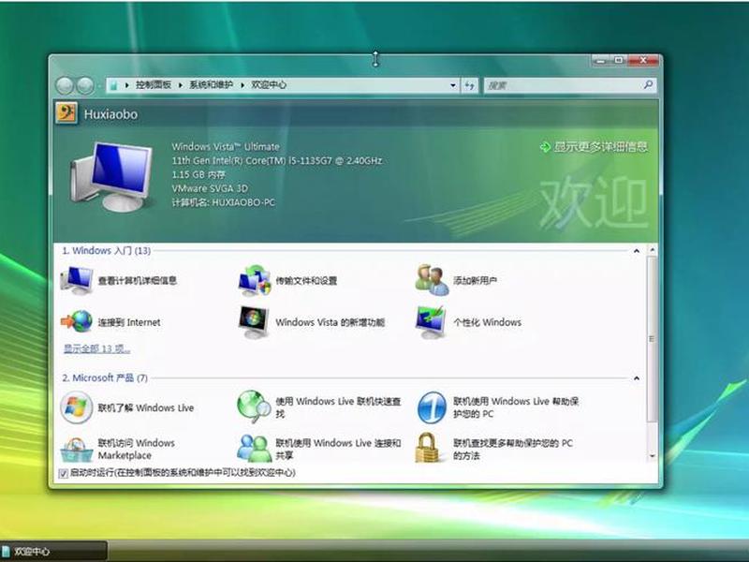Image resolution: width=749 pixels, height=562 pixels.
Task: Open the padlock icon for 更多帮助保护 PC
Action: tap(427, 448)
